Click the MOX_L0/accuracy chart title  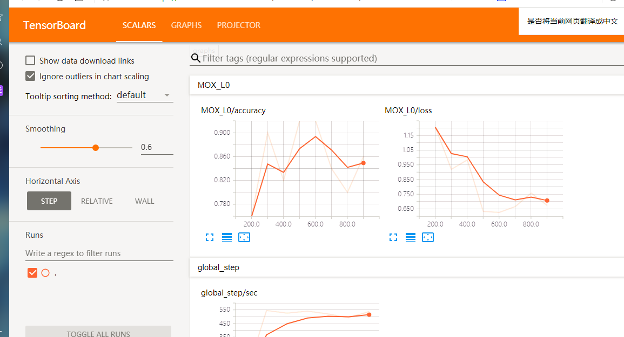pos(233,111)
